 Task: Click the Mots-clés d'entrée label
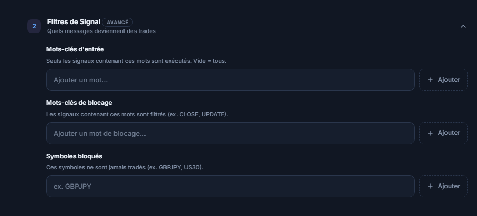click(75, 49)
